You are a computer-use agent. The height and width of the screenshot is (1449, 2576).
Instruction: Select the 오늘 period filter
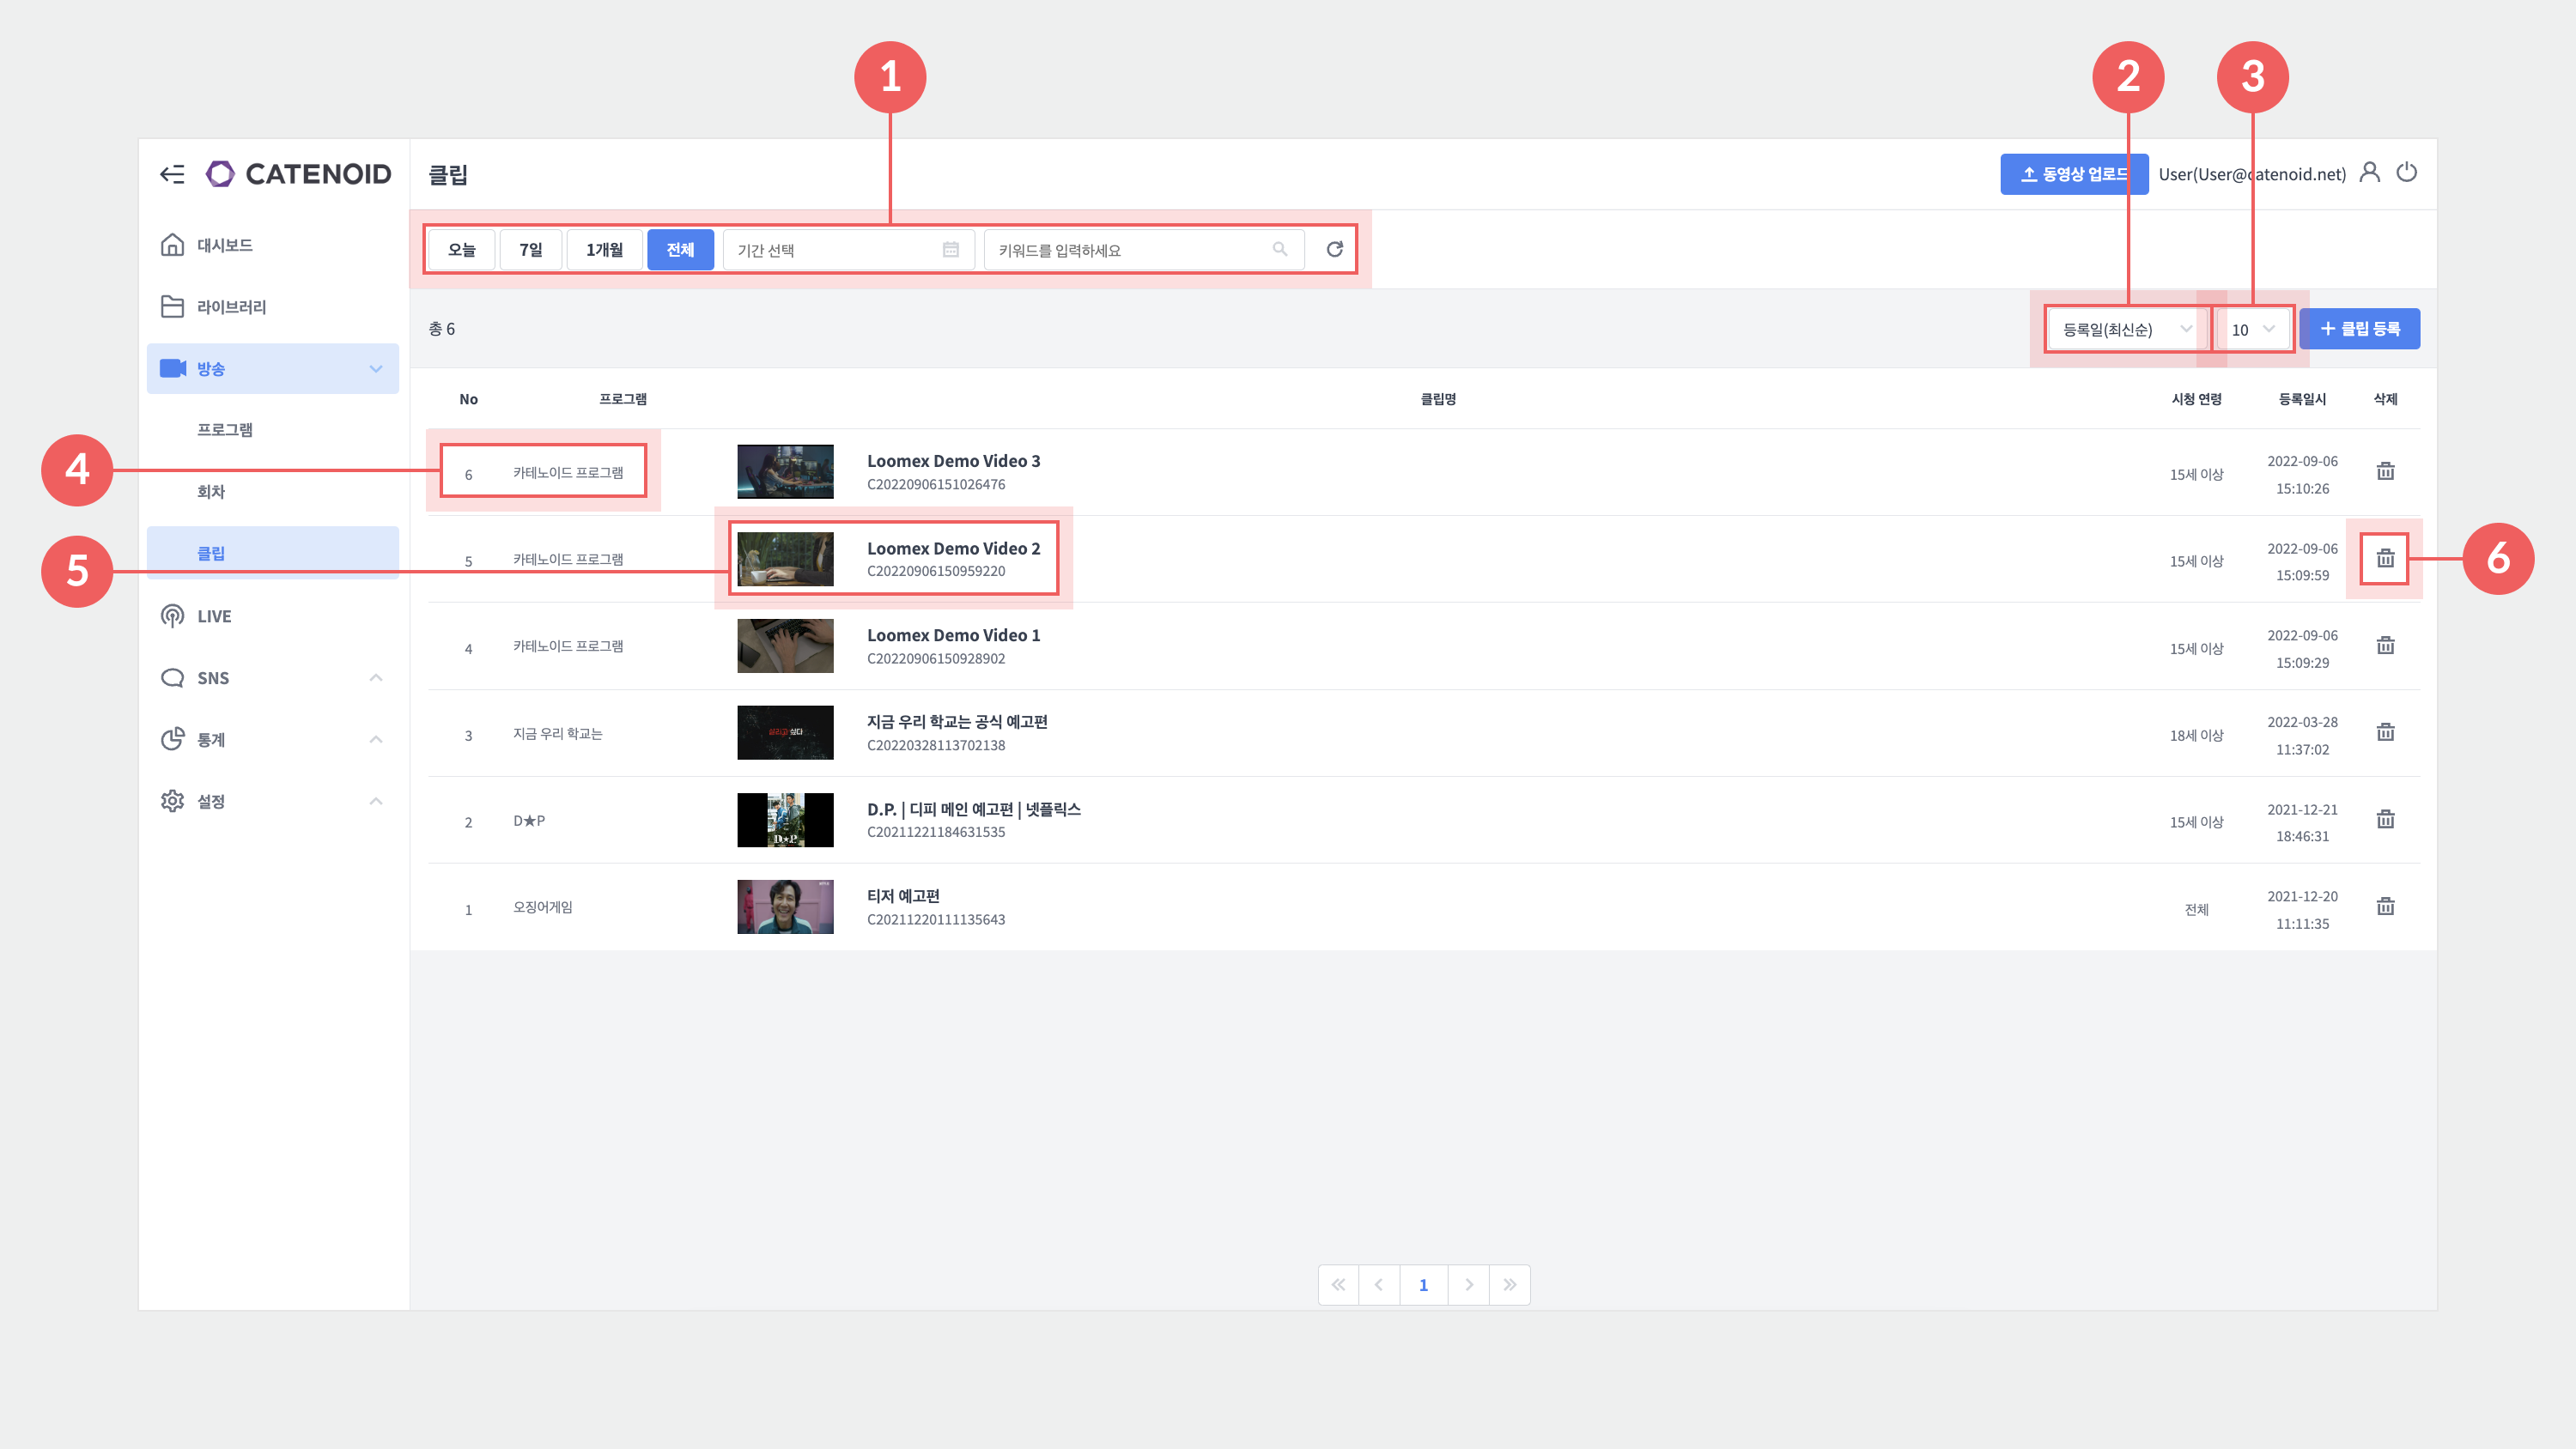(x=461, y=249)
